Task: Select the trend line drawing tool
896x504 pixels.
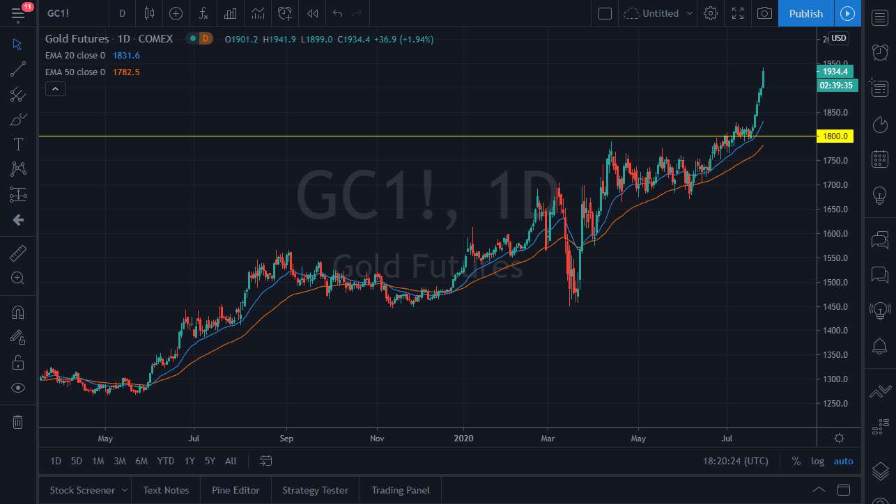Action: (x=18, y=69)
